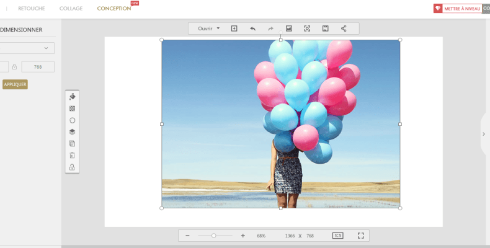Click the transparency checkerboard icon
This screenshot has width=490, height=248.
72,108
